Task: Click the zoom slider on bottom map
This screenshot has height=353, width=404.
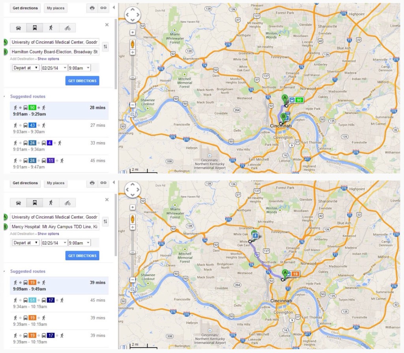Action: [133, 253]
